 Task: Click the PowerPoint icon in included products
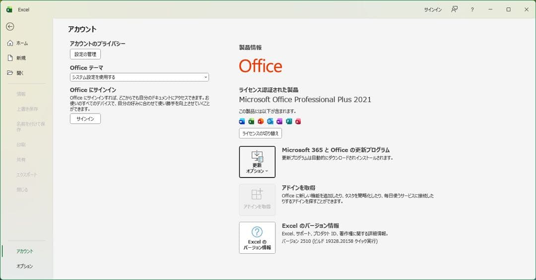coord(261,121)
